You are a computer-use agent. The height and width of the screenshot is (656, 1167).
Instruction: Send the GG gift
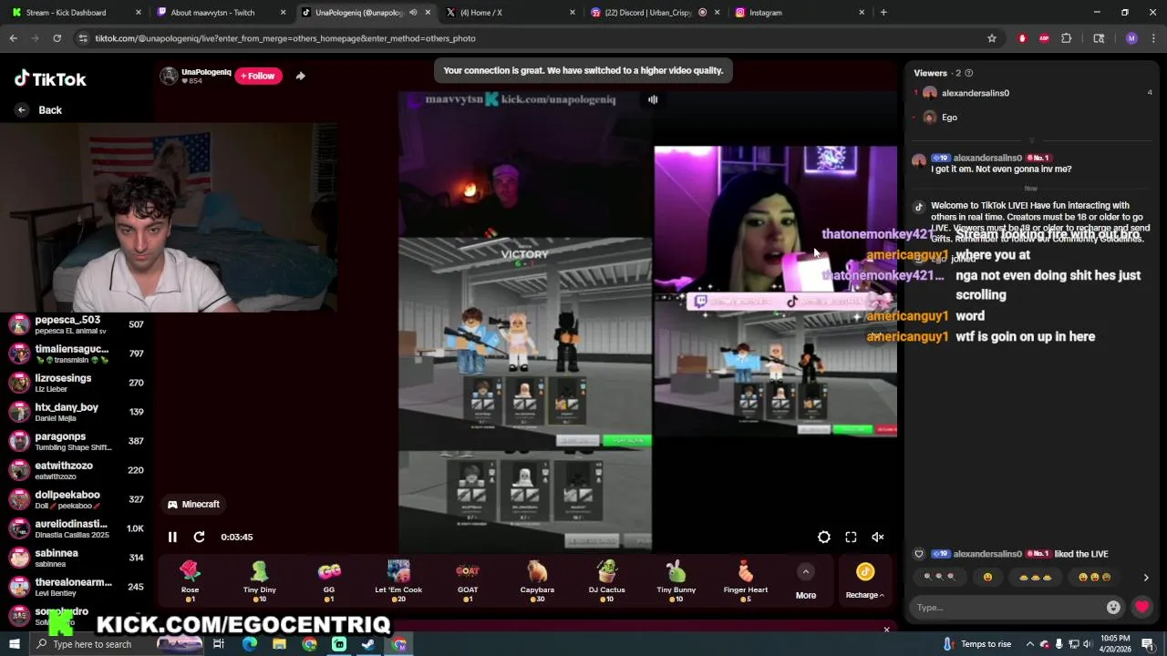329,580
